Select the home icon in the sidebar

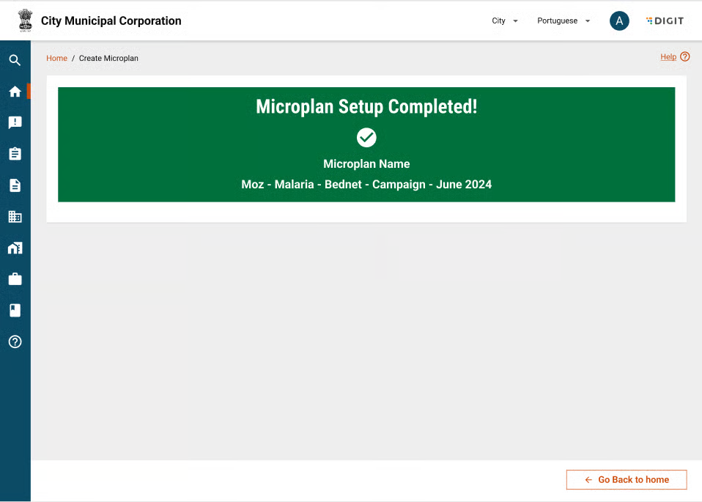15,92
